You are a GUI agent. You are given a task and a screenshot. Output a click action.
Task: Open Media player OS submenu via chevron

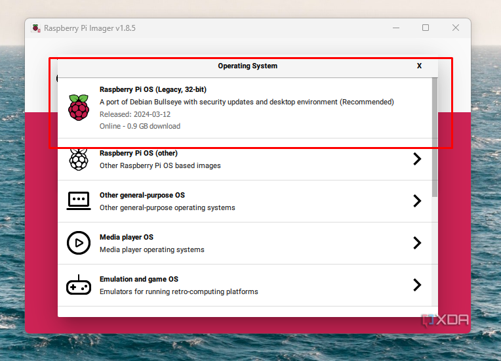pos(416,243)
